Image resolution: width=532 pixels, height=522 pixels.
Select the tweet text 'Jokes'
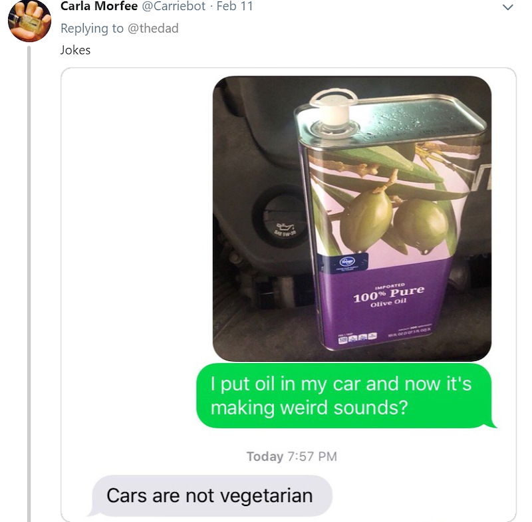75,50
